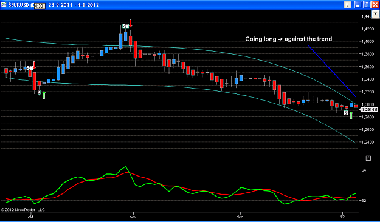This screenshot has width=380, height=222.
Task: Open the dropdown arrow above the price axis
Action: pyautogui.click(x=376, y=14)
